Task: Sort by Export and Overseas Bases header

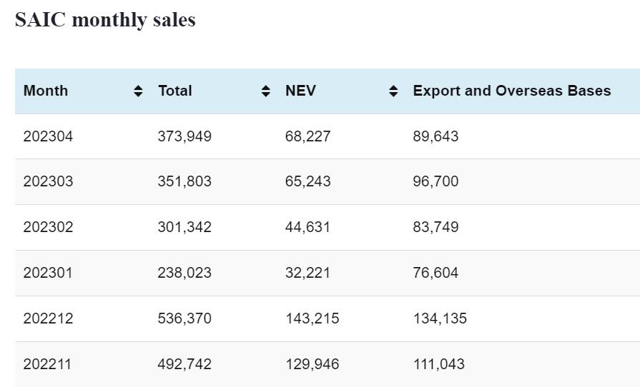Action: pyautogui.click(x=511, y=91)
